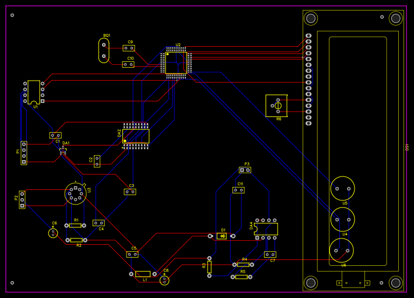This screenshot has width=414, height=298.
Task: Select resistor R5 footprint
Action: point(241,277)
